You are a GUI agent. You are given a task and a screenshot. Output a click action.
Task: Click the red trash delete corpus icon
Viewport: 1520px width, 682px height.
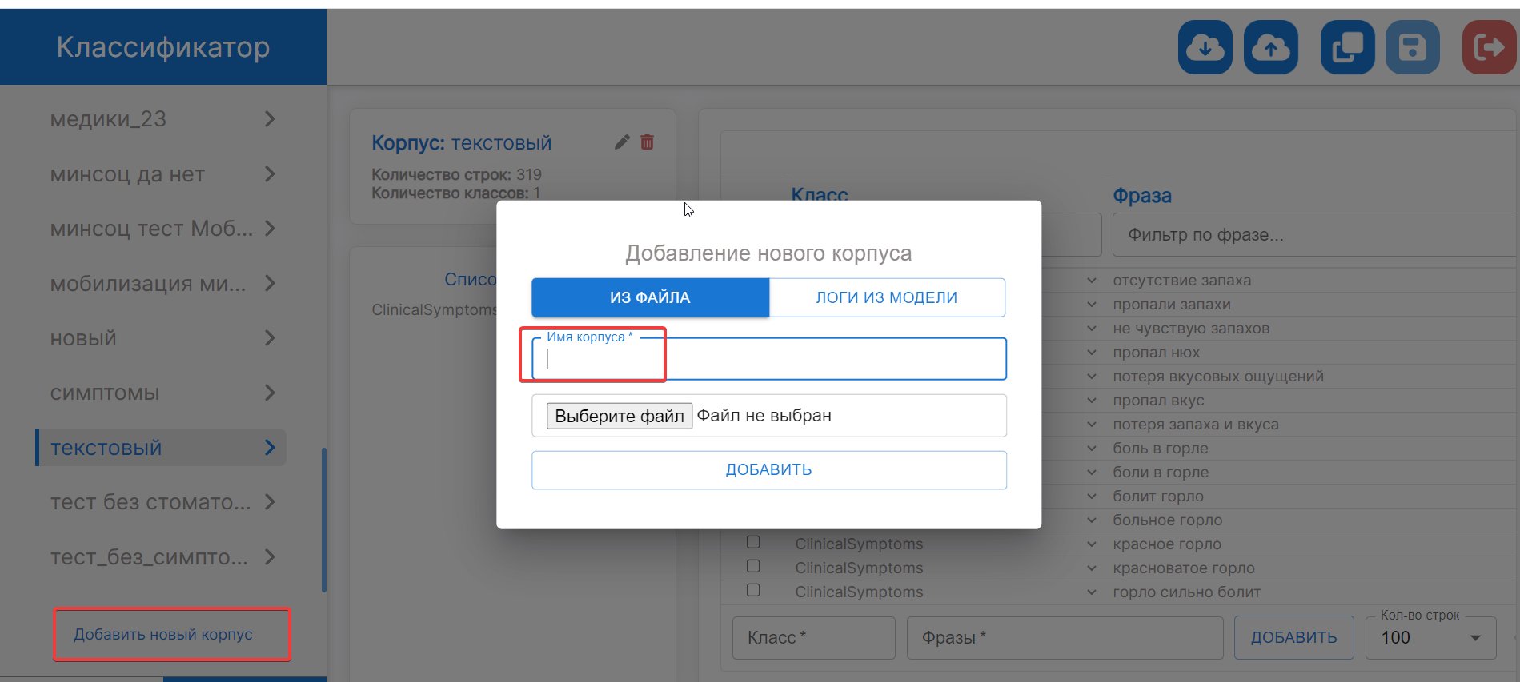(x=647, y=142)
